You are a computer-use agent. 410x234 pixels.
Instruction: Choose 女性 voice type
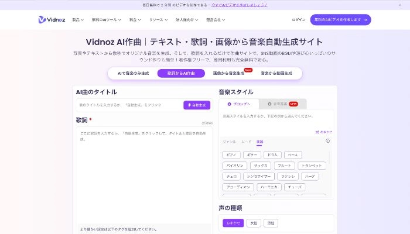point(254,223)
